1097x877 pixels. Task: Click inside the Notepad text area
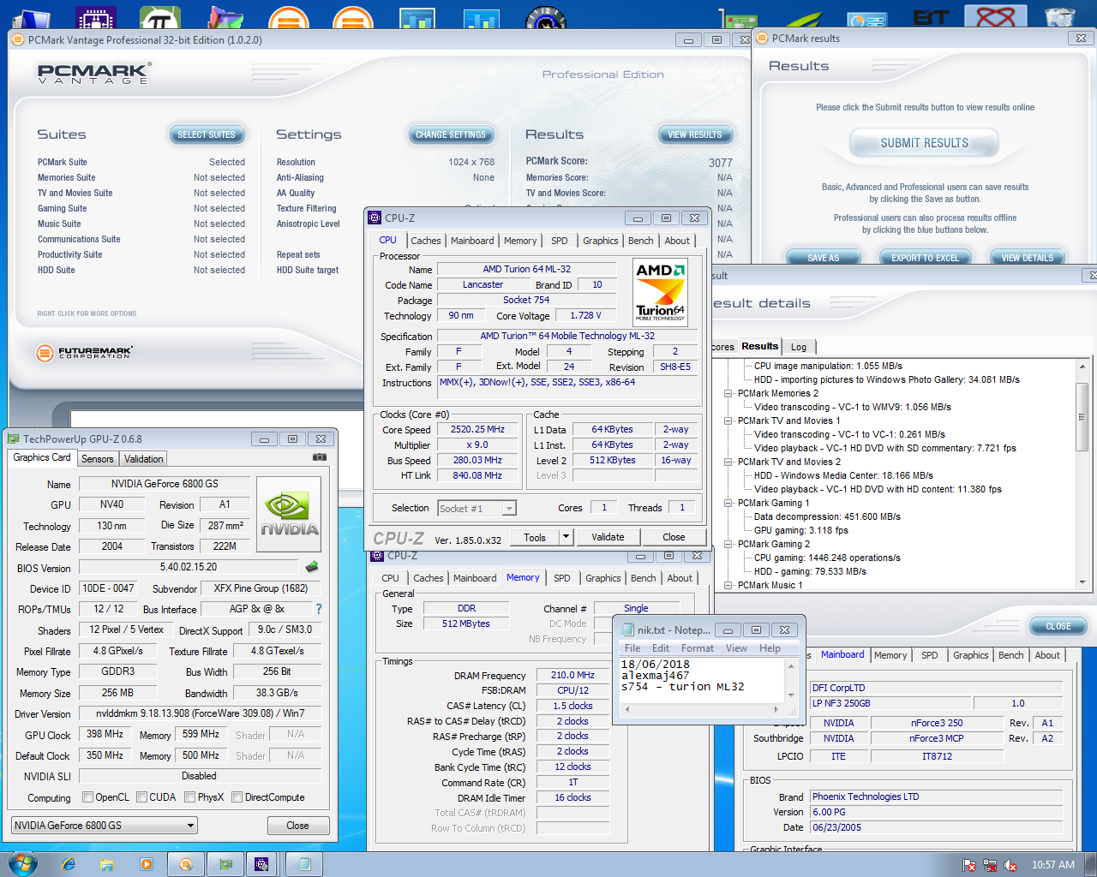coord(701,681)
